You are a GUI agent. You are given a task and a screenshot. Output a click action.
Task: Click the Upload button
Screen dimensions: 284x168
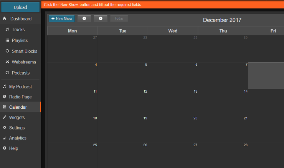point(20,7)
